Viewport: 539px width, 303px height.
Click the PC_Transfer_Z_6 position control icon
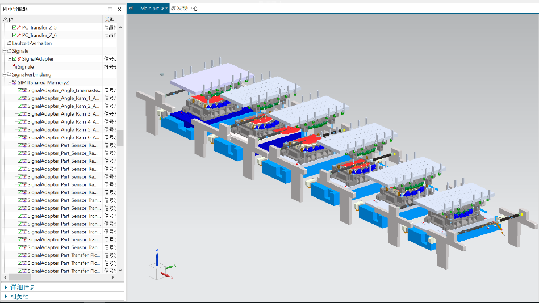pos(19,35)
